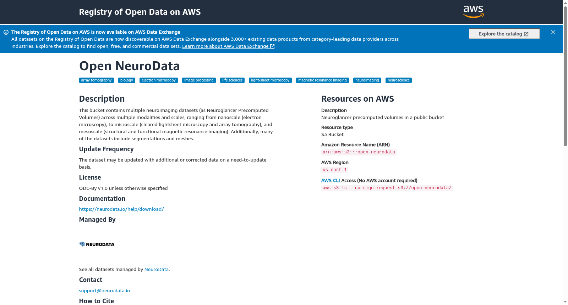This screenshot has height=305, width=568.
Task: Dismiss the Data Exchange banner
Action: (x=553, y=32)
